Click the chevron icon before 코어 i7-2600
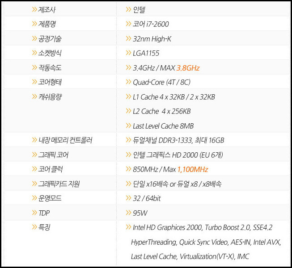The width and height of the screenshot is (292, 268). click(128, 24)
